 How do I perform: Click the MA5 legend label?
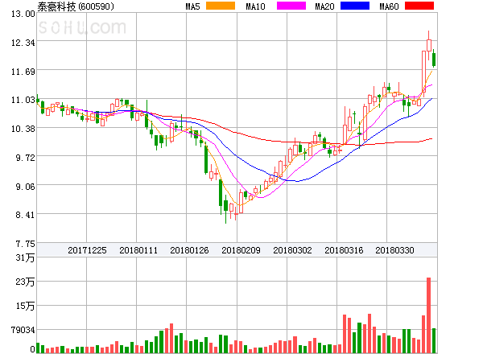pos(192,6)
